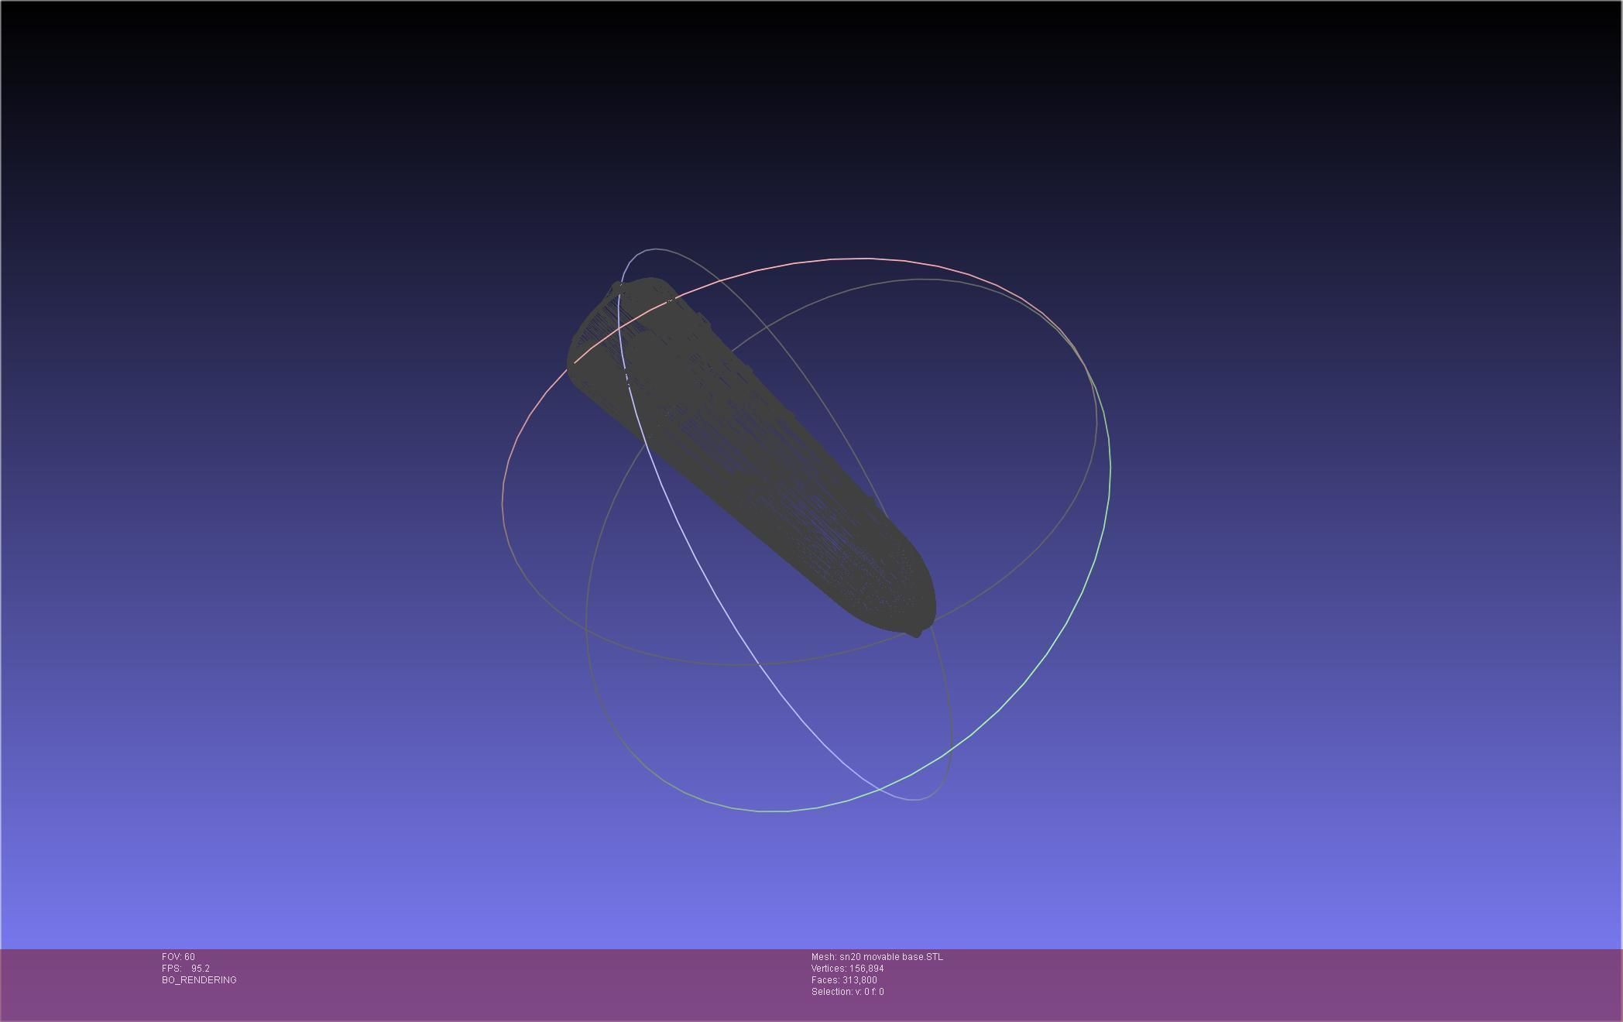Click the blue background below the trackball
Screen dimensions: 1623x1022
(x=774, y=883)
